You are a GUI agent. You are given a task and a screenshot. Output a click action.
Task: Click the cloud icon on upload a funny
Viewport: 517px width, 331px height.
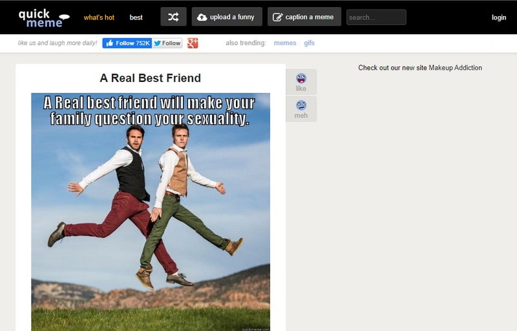202,17
